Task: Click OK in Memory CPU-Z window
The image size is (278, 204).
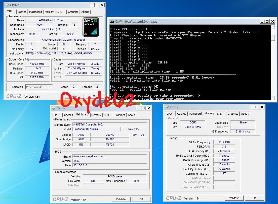Action: tap(254, 198)
